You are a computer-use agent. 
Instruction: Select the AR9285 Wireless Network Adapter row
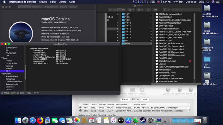134,111
